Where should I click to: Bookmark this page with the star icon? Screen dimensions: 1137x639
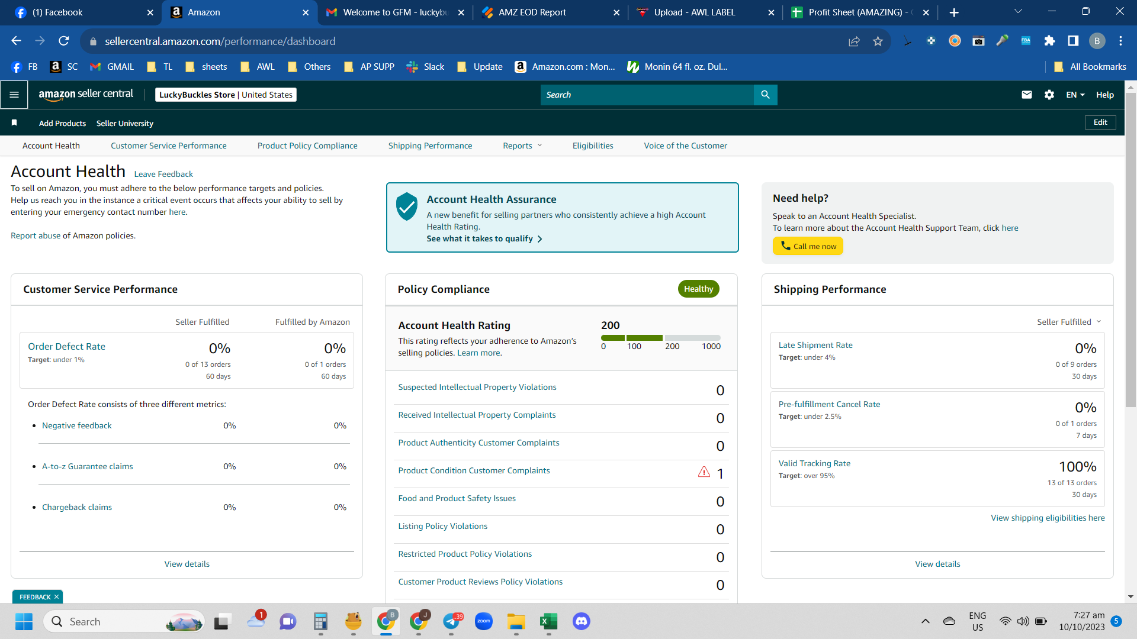coord(878,41)
